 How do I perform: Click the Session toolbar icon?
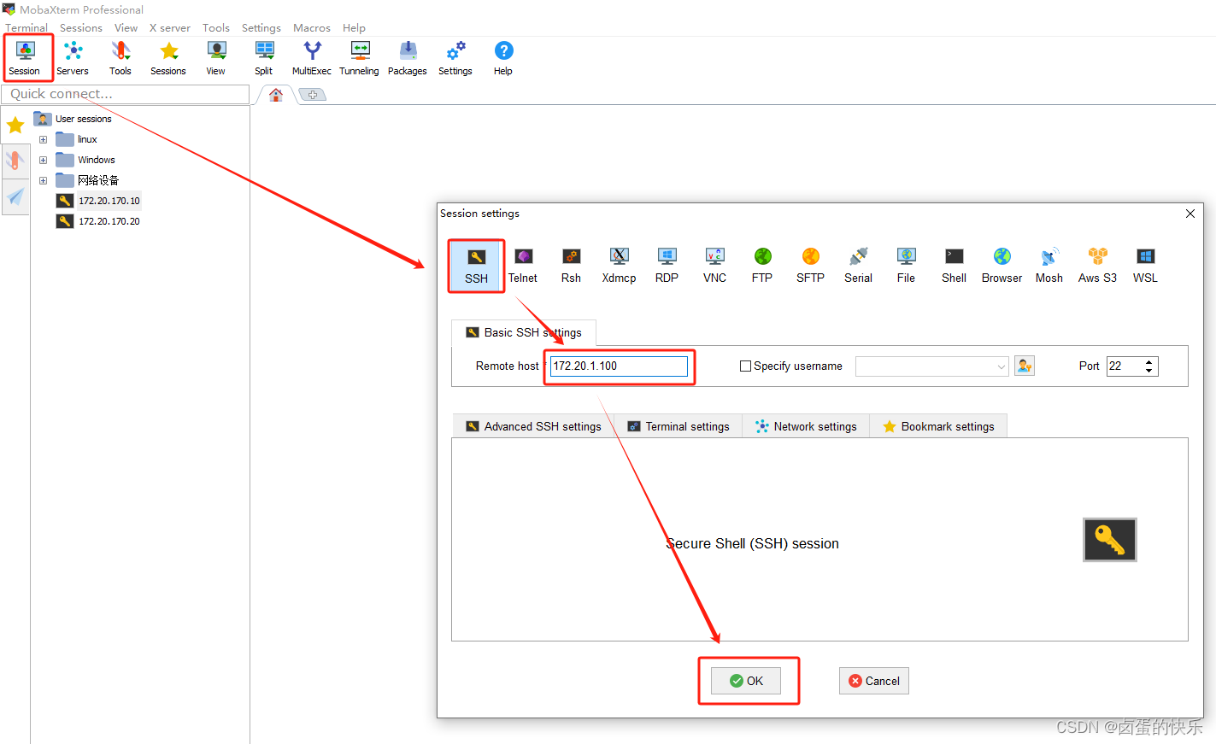click(25, 58)
